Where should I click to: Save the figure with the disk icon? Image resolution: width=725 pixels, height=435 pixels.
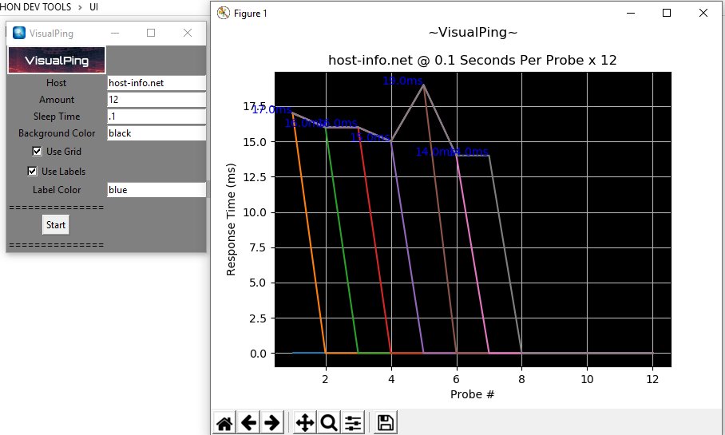coord(386,422)
